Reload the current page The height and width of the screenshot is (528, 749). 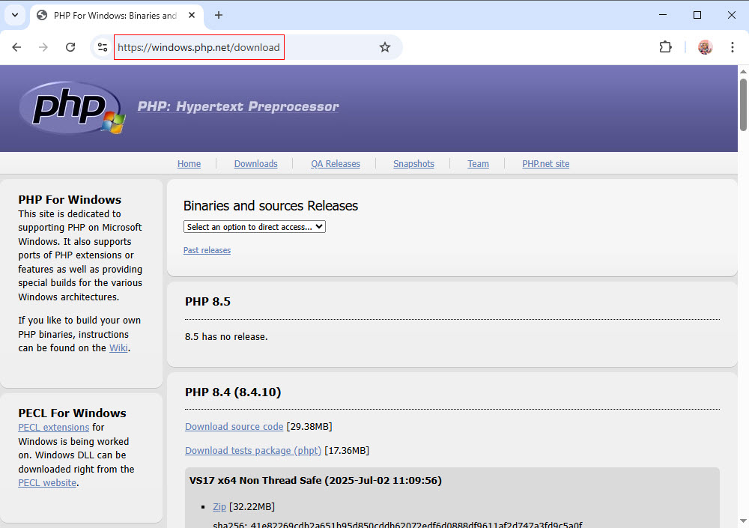[x=70, y=46]
